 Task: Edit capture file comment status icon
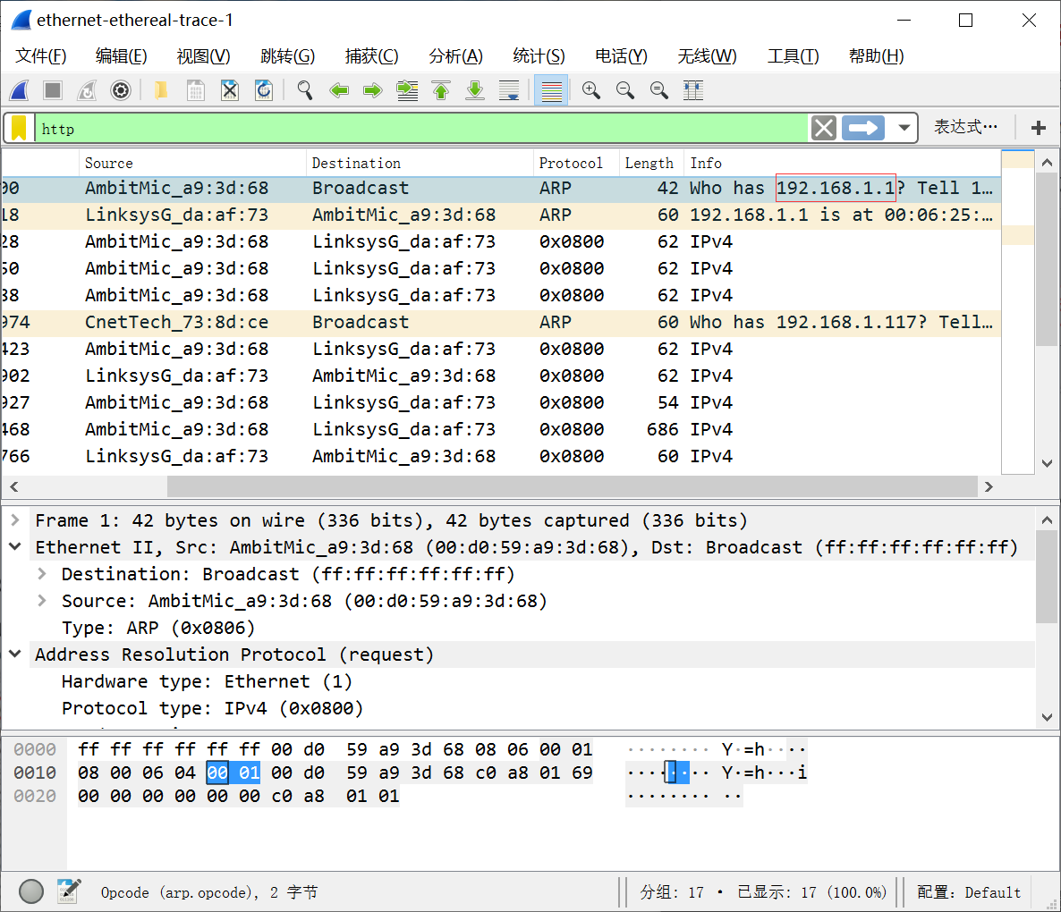[x=69, y=891]
